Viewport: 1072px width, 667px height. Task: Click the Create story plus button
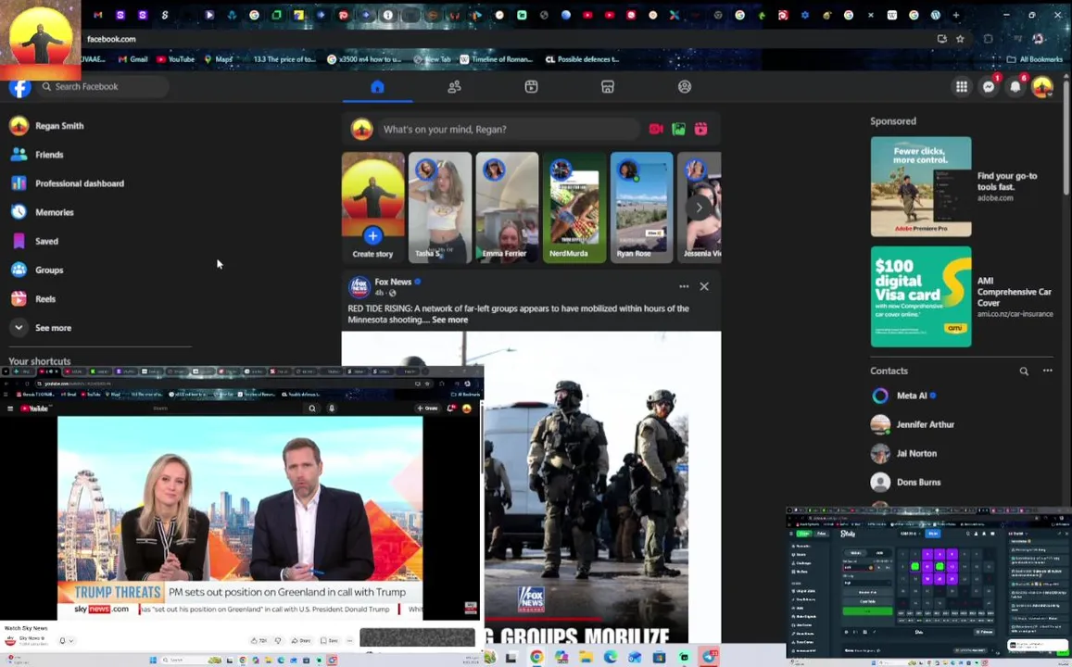(x=372, y=236)
